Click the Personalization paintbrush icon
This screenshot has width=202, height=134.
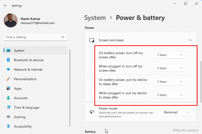click(x=8, y=79)
